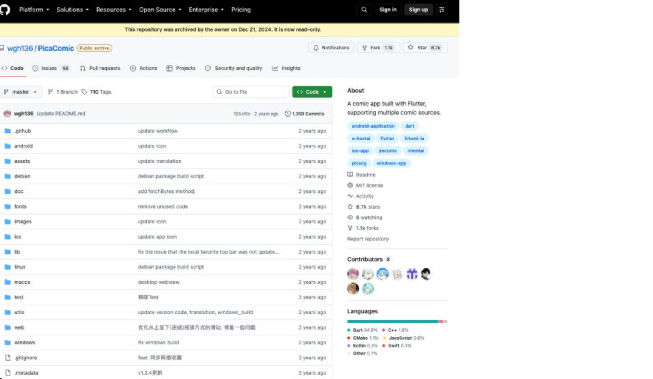Open the ios folder icon
653x379 pixels.
7,237
